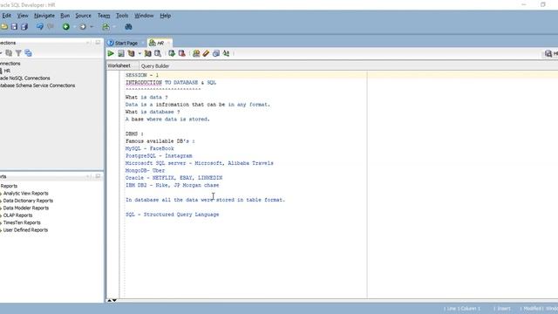Viewport: 558px width, 314px height.
Task: Run Statement with the green play icon
Action: pyautogui.click(x=111, y=53)
